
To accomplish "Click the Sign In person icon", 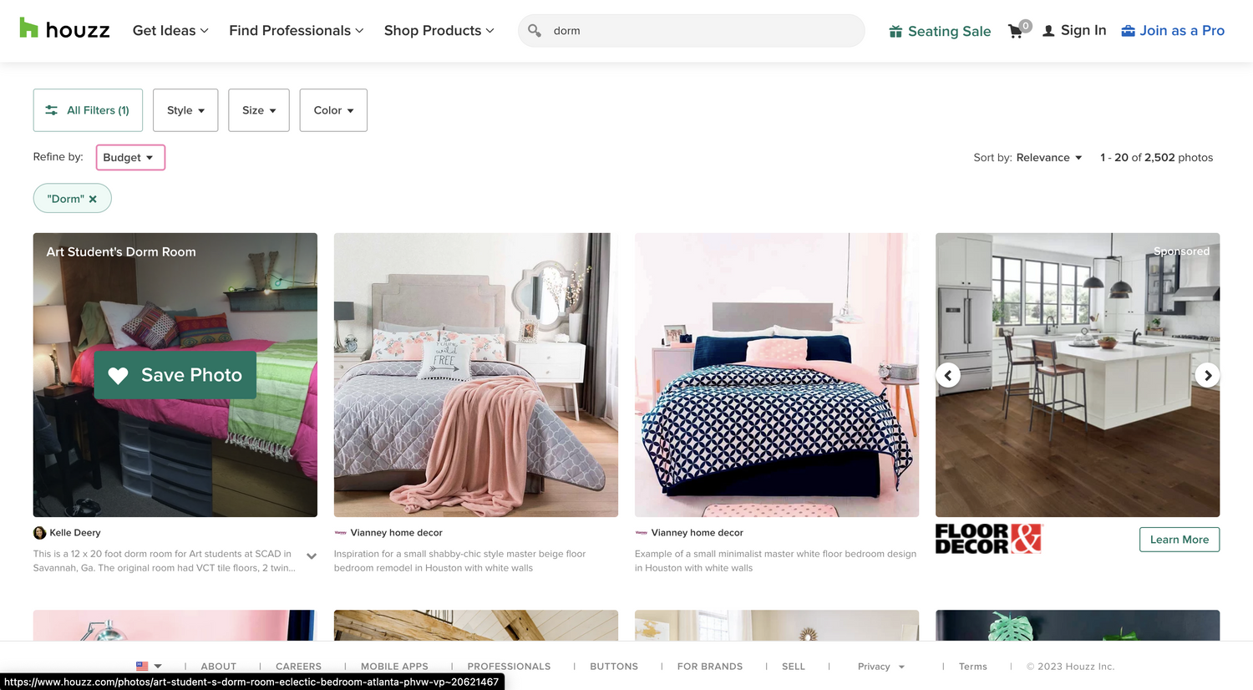I will (1048, 30).
